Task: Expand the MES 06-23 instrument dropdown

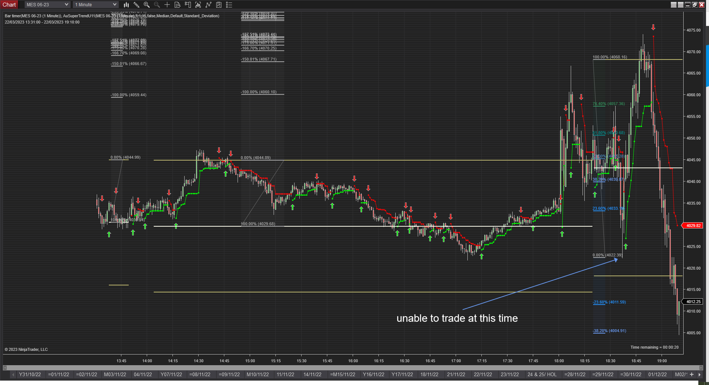Action: (47, 5)
